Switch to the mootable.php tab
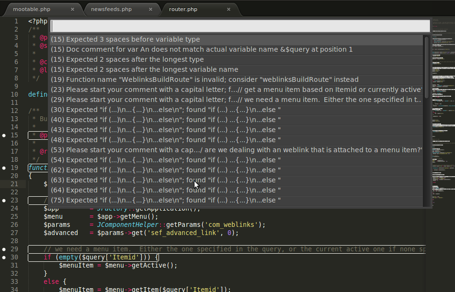Screen dimensions: 455x292 pyautogui.click(x=31, y=9)
